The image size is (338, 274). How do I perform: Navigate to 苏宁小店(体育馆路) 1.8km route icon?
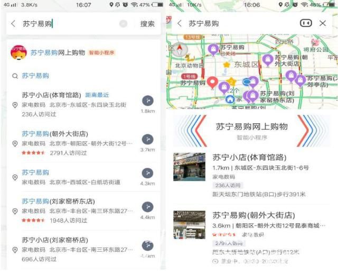148,101
